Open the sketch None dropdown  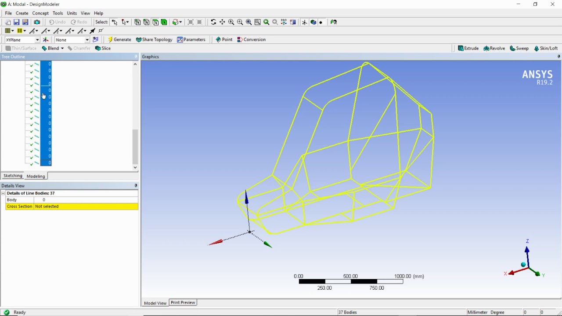point(87,39)
